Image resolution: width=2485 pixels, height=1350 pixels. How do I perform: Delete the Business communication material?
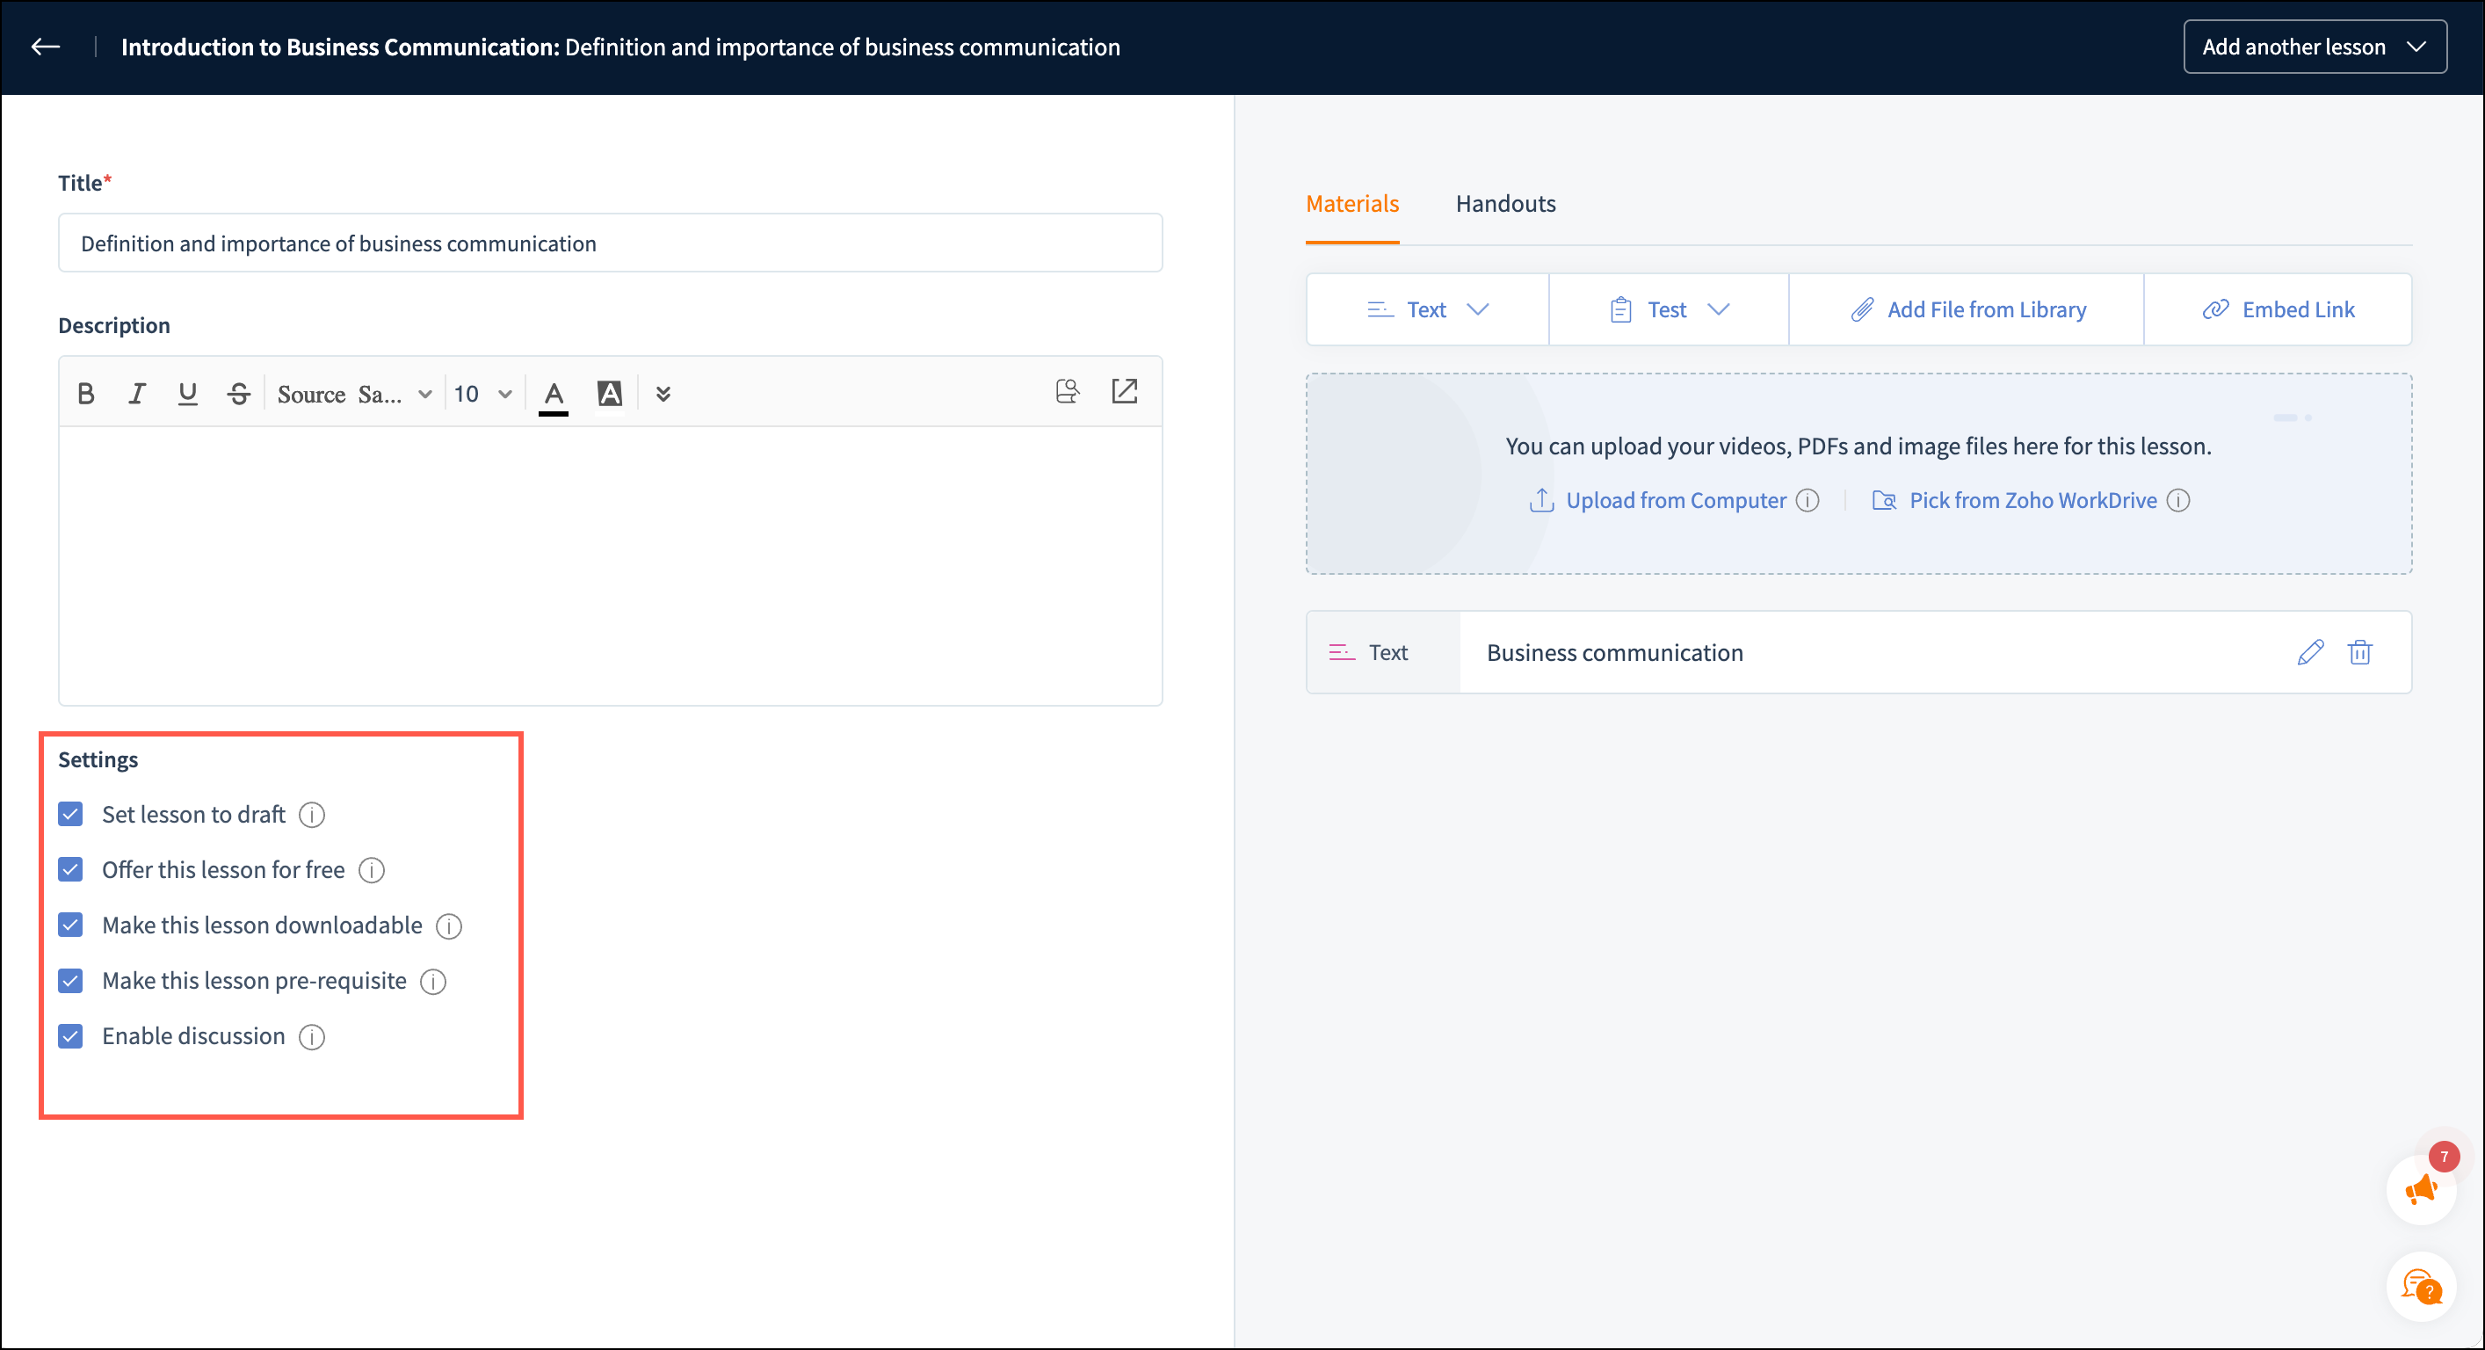[x=2359, y=652]
